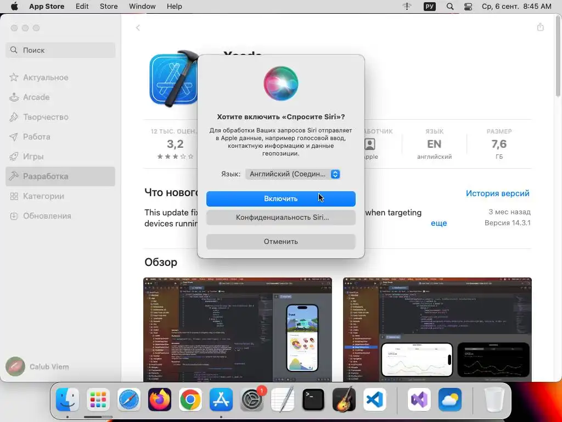The width and height of the screenshot is (562, 422).
Task: Open Игры category in sidebar
Action: pos(60,157)
